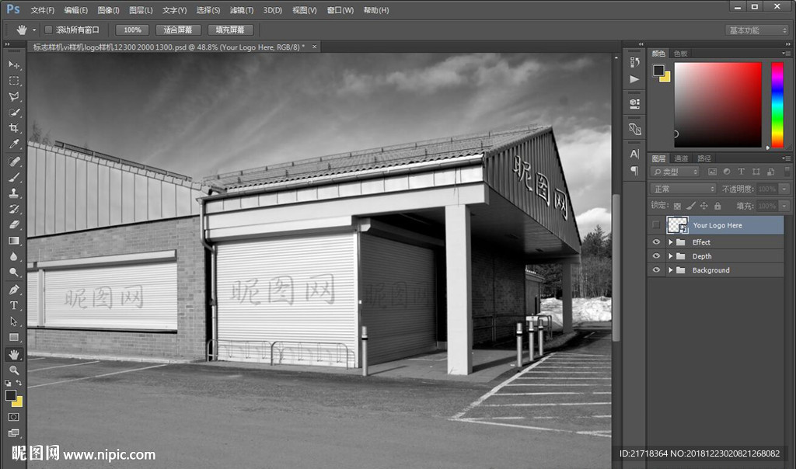Viewport: 796px width, 469px height.
Task: Select the Pen tool
Action: tap(14, 290)
